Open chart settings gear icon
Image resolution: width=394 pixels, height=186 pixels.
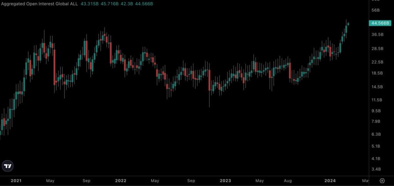coord(382,181)
